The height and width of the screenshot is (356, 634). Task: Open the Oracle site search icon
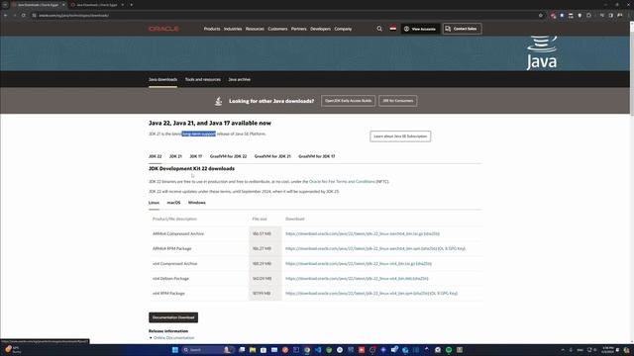379,29
